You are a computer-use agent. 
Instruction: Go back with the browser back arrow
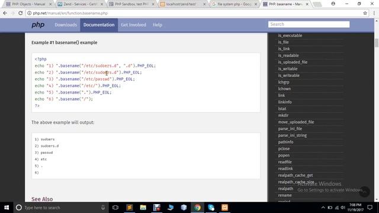pos(5,13)
